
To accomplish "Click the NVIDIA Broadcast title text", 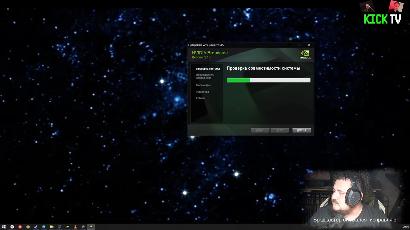I will [210, 53].
